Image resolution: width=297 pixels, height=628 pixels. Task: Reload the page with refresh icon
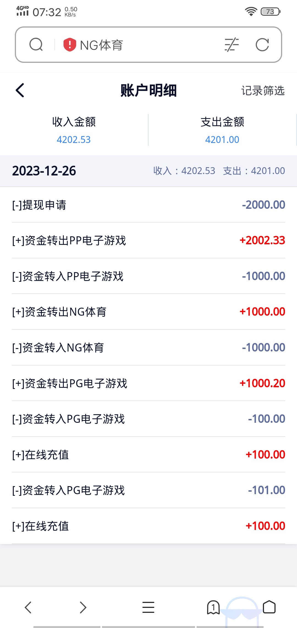click(262, 45)
